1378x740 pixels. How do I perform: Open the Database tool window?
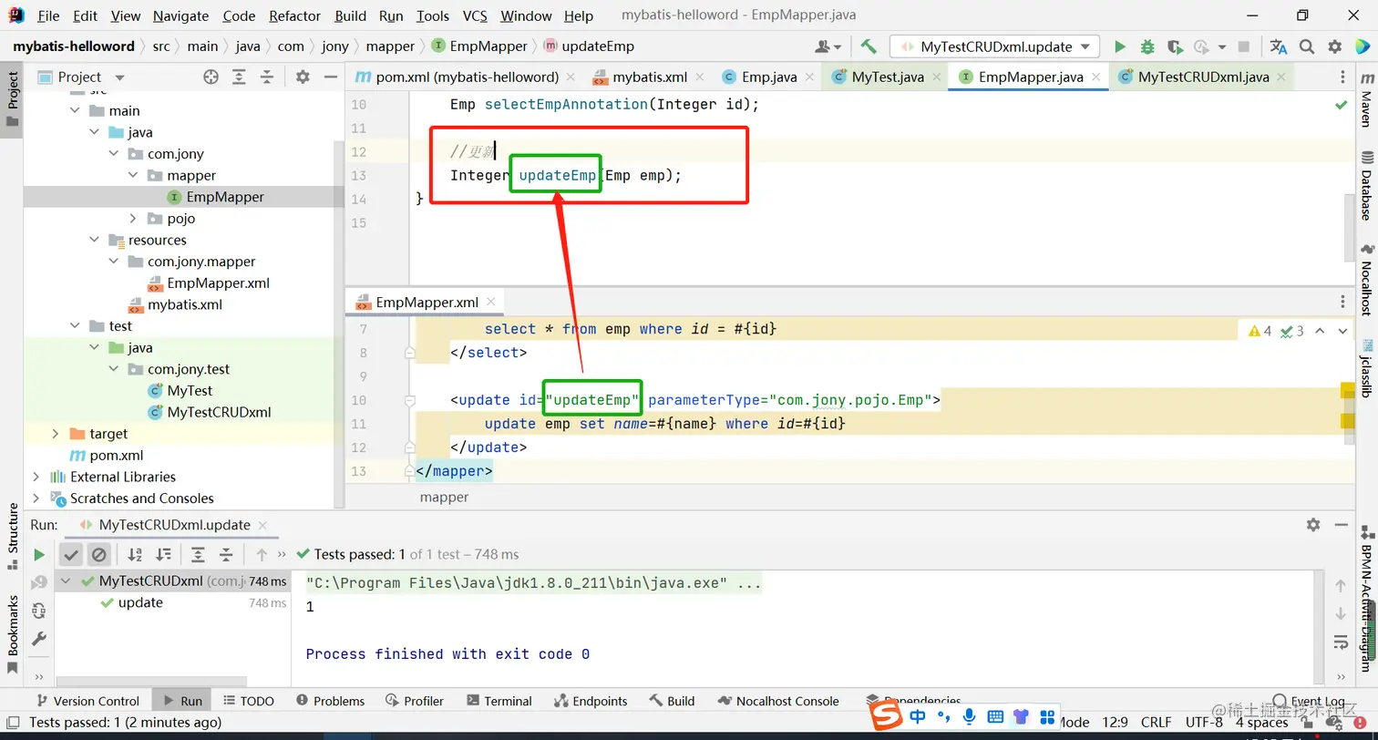tap(1366, 188)
